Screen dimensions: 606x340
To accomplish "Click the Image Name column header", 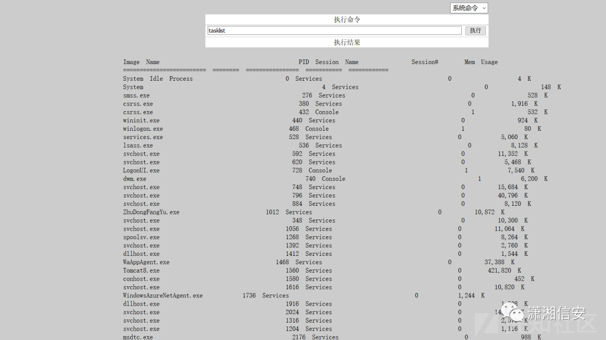I will 141,62.
